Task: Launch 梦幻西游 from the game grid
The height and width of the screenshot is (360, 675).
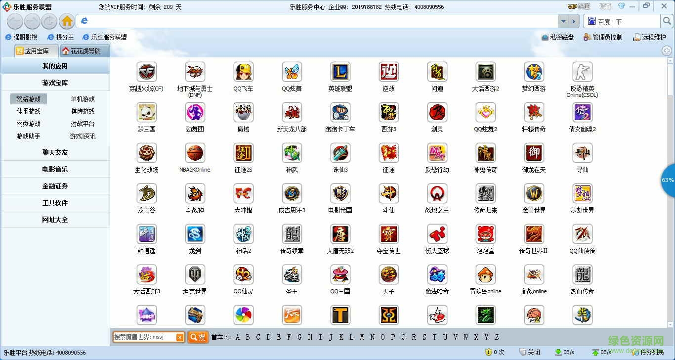Action: (534, 72)
